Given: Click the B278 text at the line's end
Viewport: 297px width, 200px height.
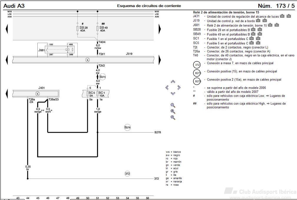Looking at the screenshot, I should point(157,132).
